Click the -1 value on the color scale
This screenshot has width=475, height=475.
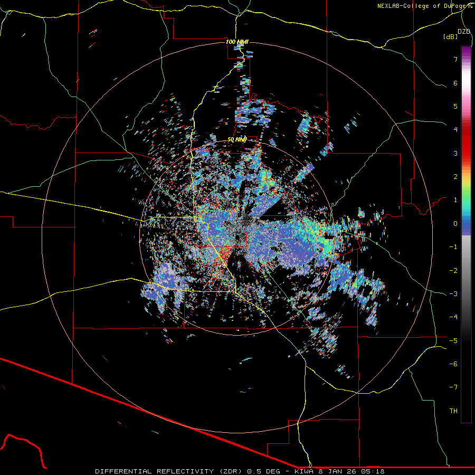click(x=453, y=247)
